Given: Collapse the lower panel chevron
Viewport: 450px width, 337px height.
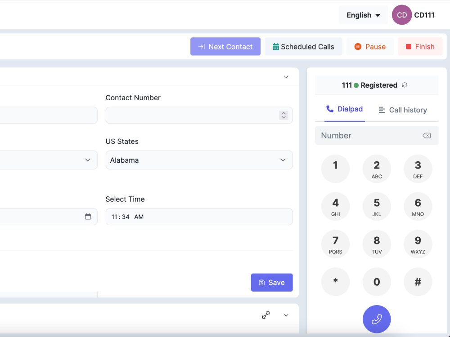Looking at the screenshot, I should tap(286, 315).
